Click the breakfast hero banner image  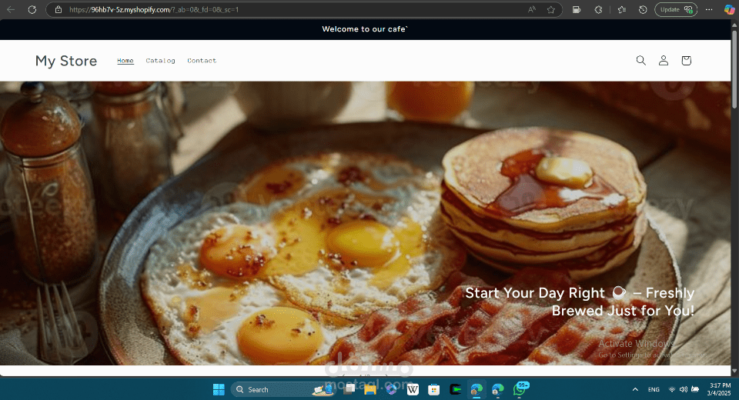tap(365, 223)
